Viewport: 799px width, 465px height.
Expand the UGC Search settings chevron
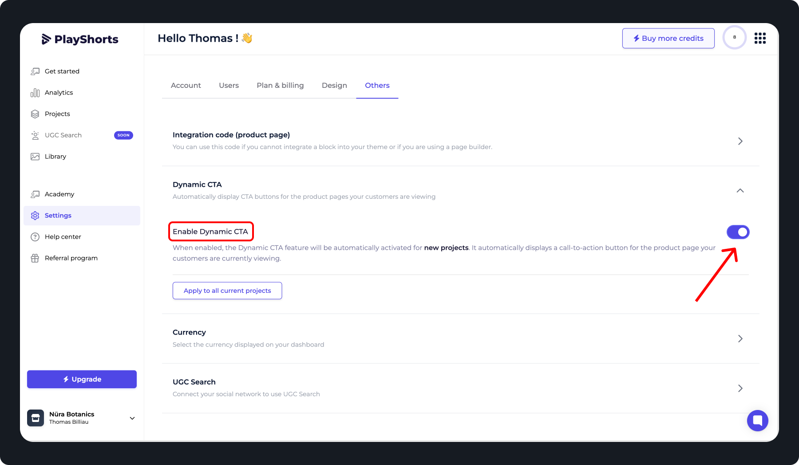740,388
